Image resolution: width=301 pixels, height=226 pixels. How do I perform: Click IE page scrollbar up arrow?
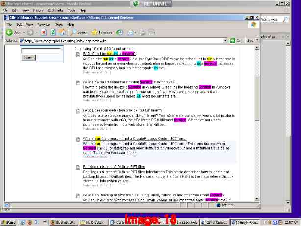click(257, 48)
